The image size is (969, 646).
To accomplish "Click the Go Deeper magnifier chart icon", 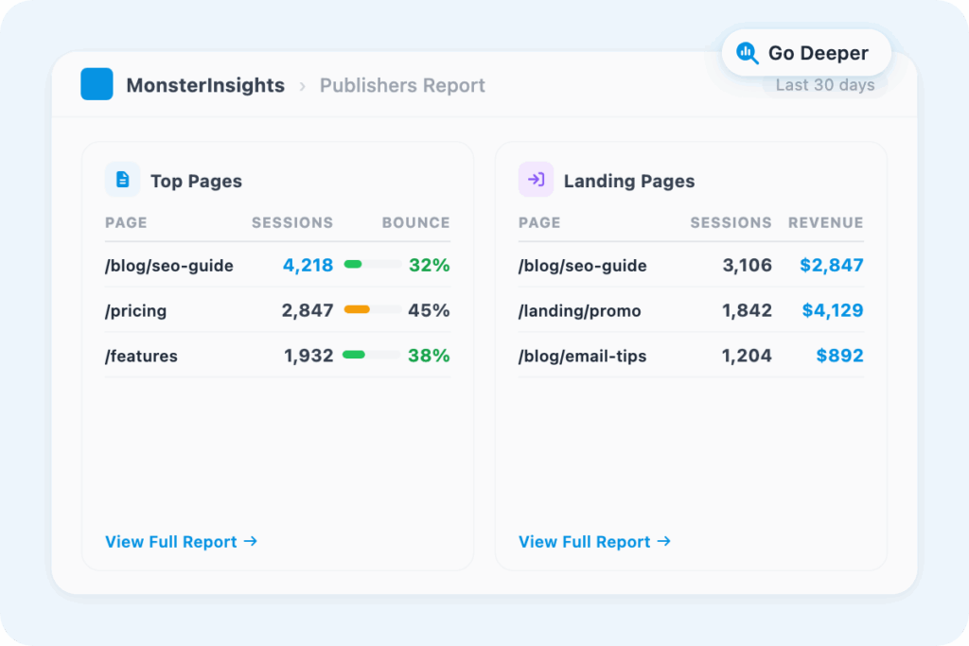I will [748, 53].
